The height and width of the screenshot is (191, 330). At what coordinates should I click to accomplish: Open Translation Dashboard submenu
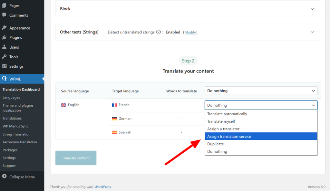[21, 90]
